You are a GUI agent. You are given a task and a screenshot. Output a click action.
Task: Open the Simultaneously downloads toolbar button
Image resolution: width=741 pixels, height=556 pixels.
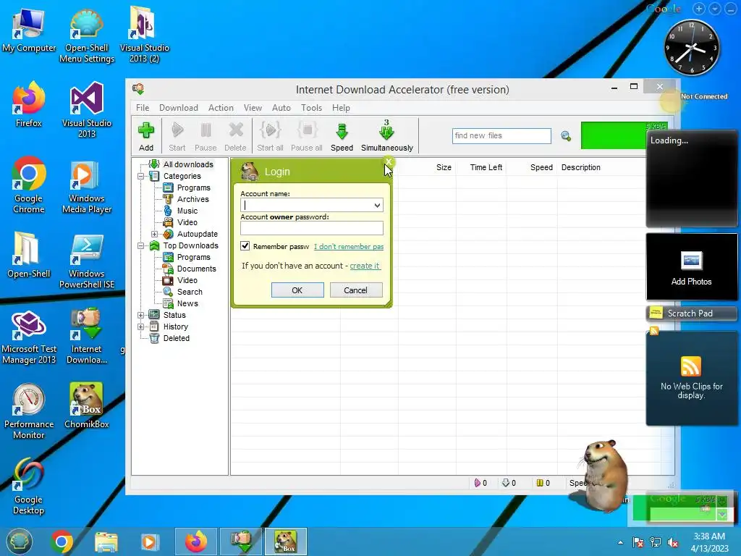[x=387, y=136]
